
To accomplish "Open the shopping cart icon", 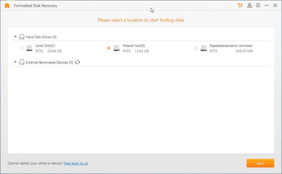I will pos(240,5).
